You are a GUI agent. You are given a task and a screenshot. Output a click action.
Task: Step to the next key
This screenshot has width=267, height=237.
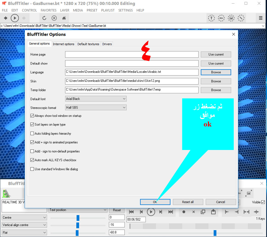[x=161, y=212]
